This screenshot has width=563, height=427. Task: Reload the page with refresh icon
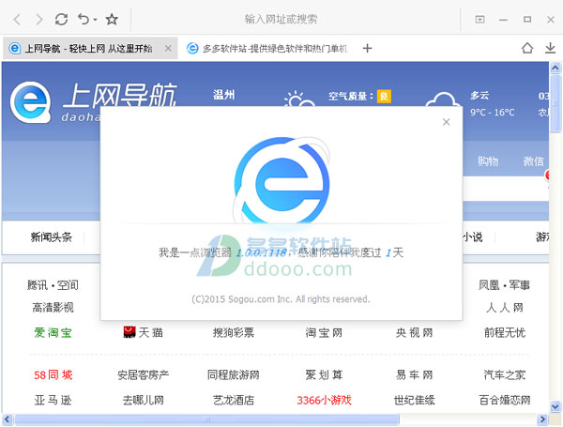pyautogui.click(x=61, y=19)
